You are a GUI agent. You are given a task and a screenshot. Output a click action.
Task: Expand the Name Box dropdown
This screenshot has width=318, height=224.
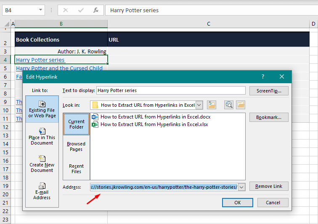(40, 10)
